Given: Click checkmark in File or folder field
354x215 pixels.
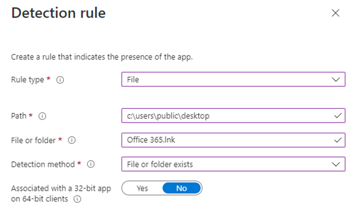Looking at the screenshot, I should coord(336,140).
